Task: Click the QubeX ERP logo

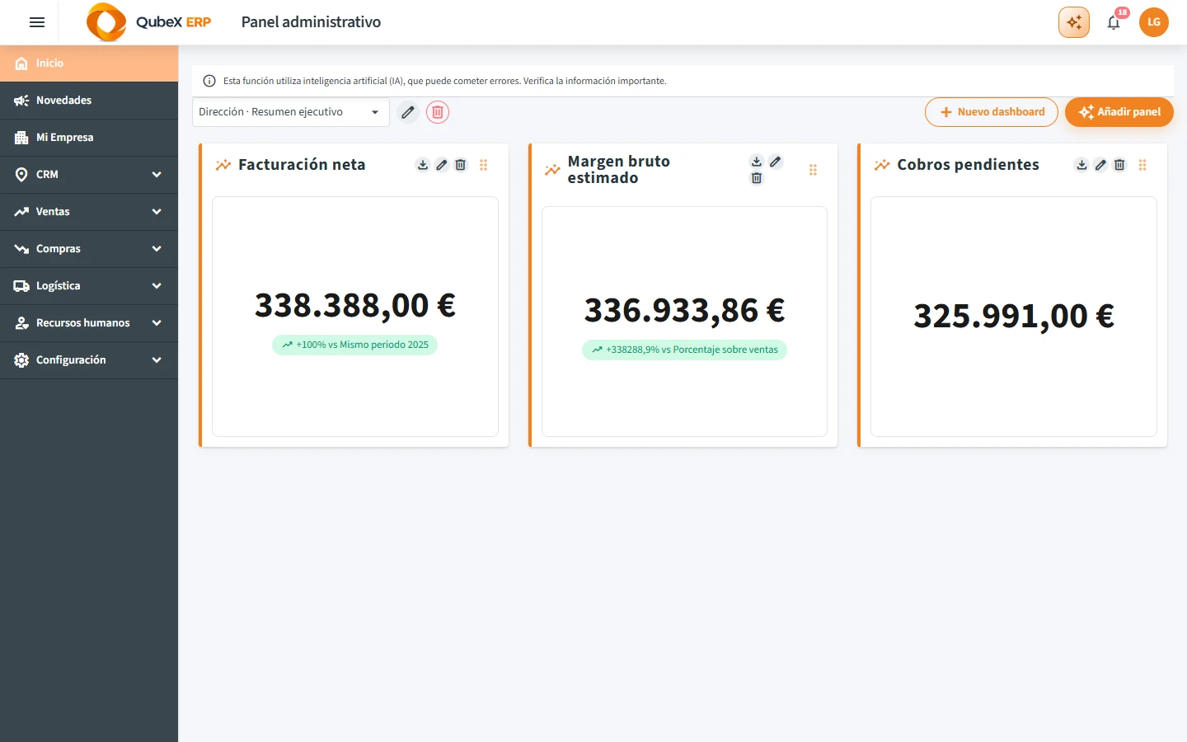Action: coord(149,22)
